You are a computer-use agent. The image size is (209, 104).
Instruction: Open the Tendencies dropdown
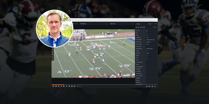pyautogui.click(x=93, y=24)
